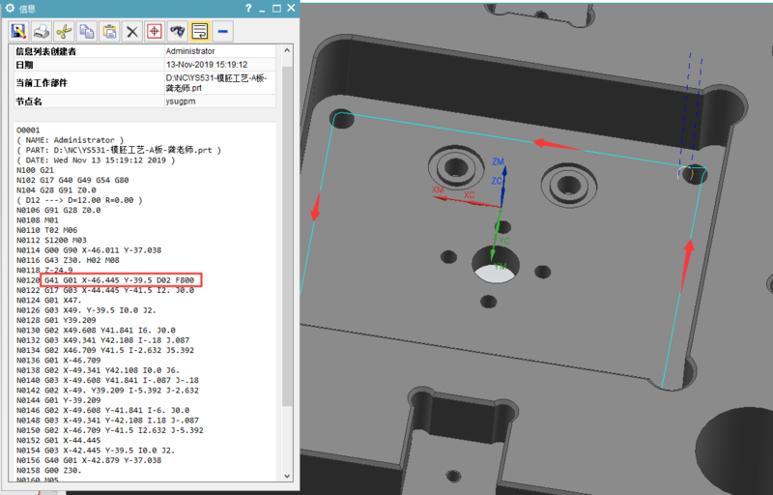Click the blue ZM axis arrow
The height and width of the screenshot is (495, 773).
click(x=503, y=185)
